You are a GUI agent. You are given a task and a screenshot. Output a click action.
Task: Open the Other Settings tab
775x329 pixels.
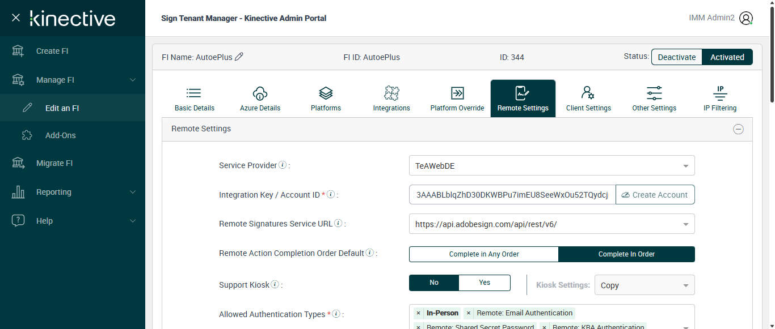(654, 99)
